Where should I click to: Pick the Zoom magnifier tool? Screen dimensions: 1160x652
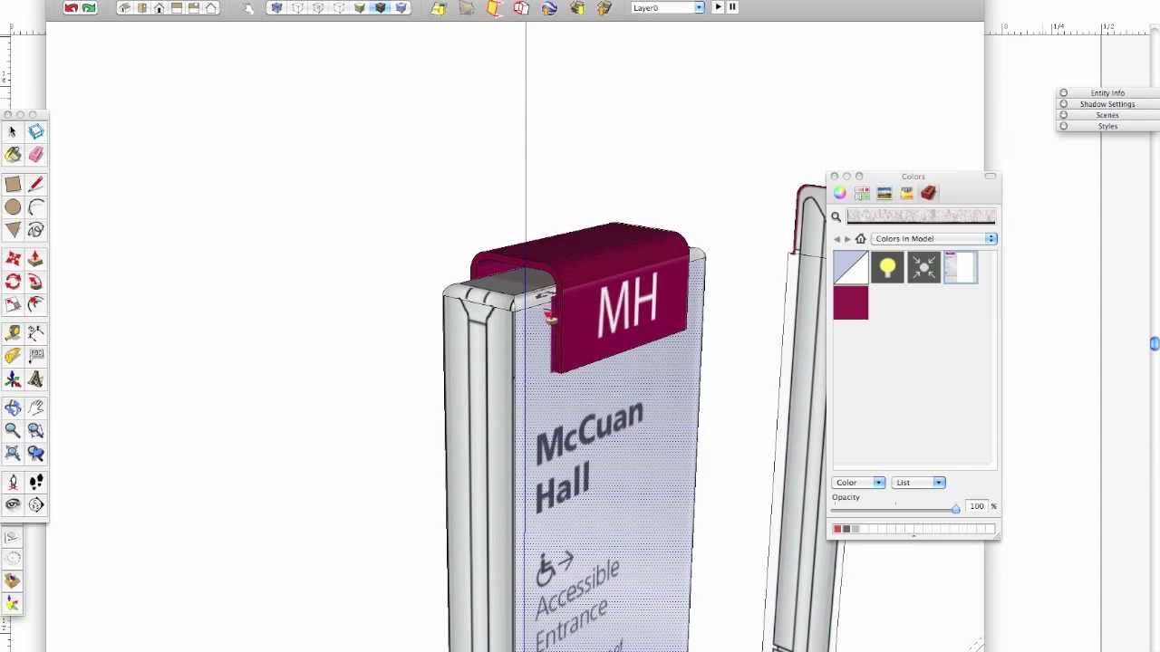click(13, 431)
